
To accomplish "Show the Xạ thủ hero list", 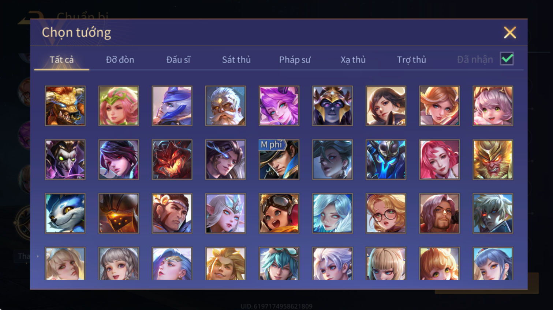I will pyautogui.click(x=353, y=60).
